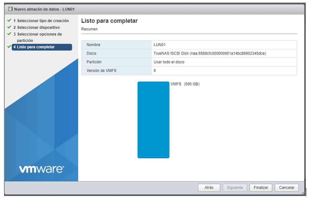Click the Listo para completar heading
This screenshot has height=200, width=311.
pyautogui.click(x=109, y=21)
